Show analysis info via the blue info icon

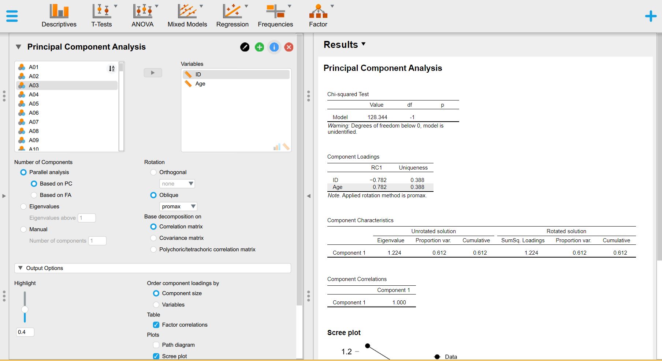[274, 47]
